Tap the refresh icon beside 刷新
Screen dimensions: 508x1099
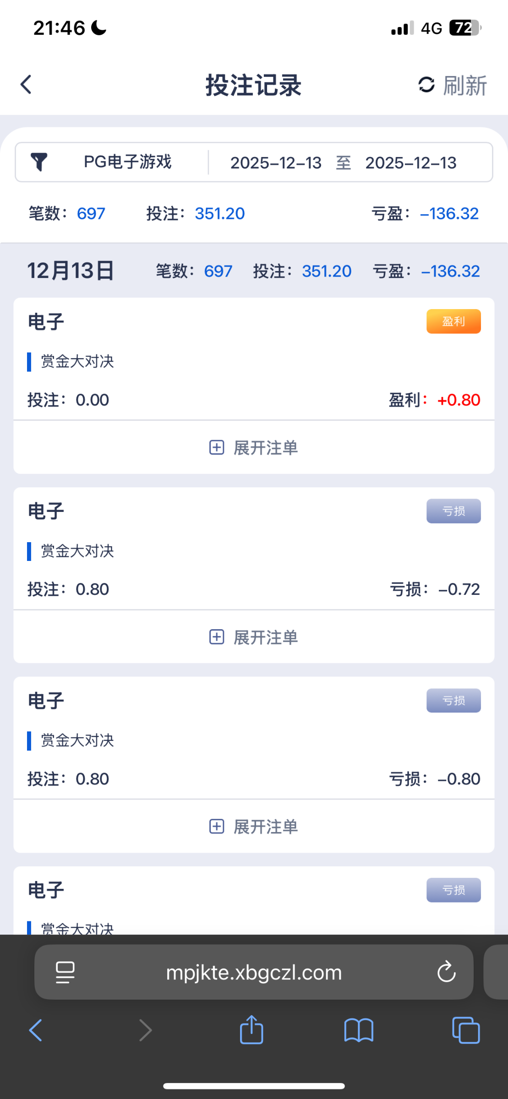click(x=426, y=85)
